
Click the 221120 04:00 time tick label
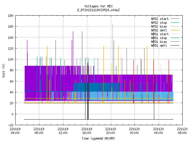[x=159, y=131]
